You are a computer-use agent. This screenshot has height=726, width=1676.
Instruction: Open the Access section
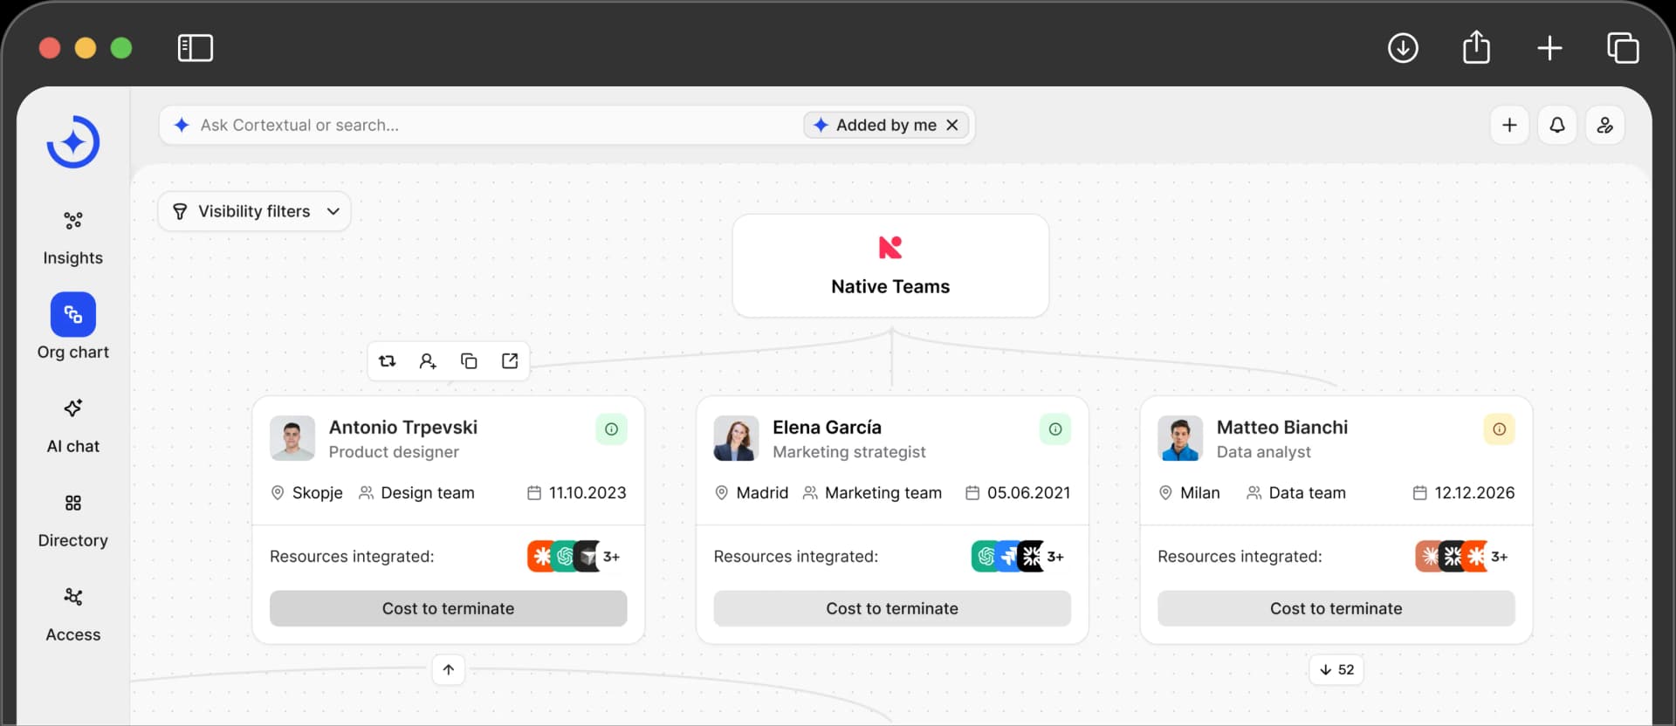tap(73, 615)
